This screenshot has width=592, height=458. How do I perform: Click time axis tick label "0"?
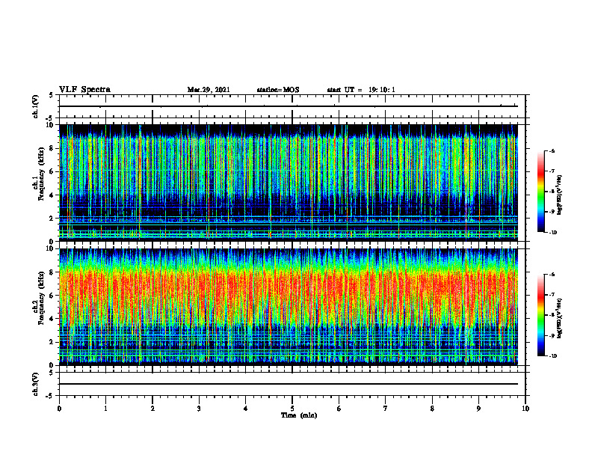[x=59, y=409]
